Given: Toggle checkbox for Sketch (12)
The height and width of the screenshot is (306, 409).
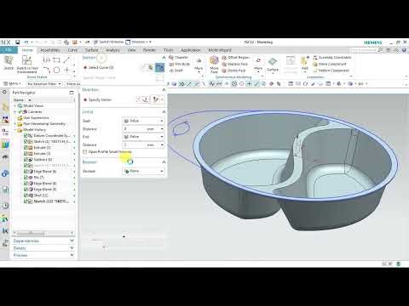Looking at the screenshot, I should [x=26, y=201].
